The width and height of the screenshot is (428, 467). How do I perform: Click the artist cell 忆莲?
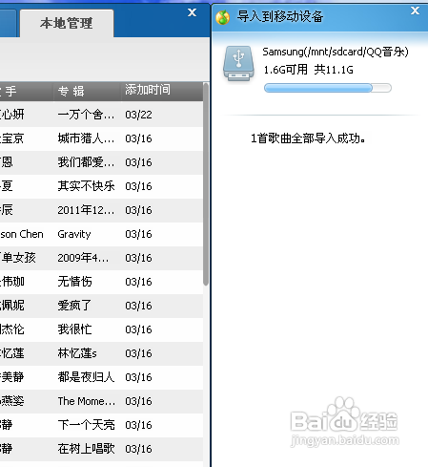coord(12,353)
